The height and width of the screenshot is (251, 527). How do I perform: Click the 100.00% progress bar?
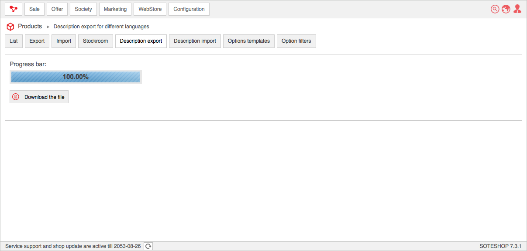(x=76, y=77)
